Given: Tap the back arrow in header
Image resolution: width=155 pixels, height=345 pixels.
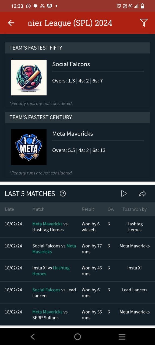Looking at the screenshot, I should pos(11,23).
